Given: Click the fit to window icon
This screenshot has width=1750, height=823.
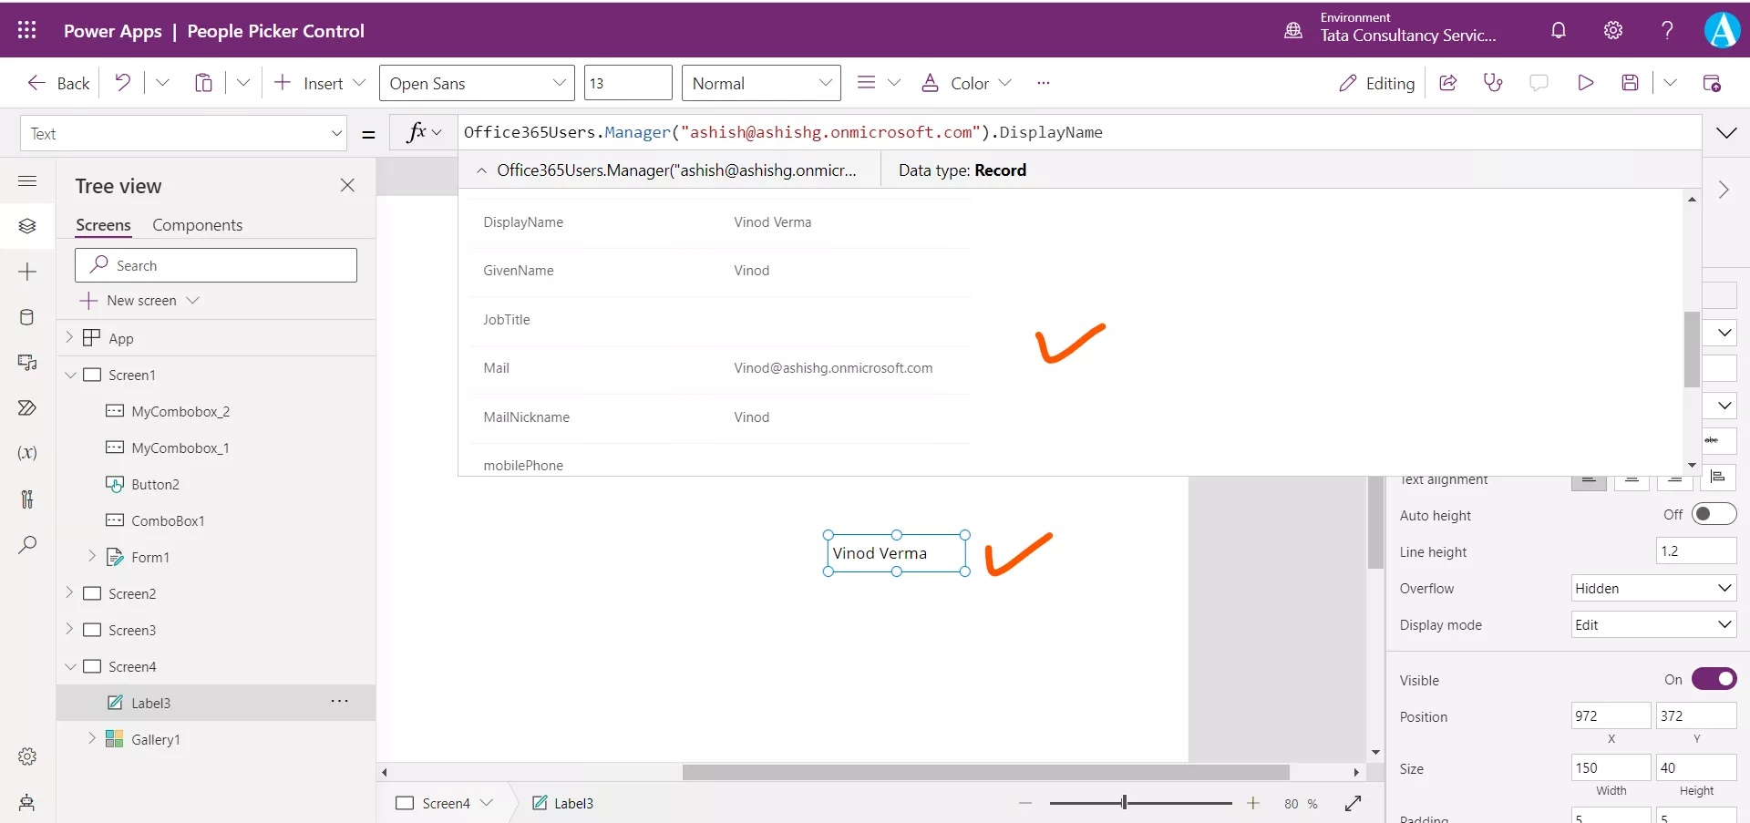Looking at the screenshot, I should (1354, 803).
